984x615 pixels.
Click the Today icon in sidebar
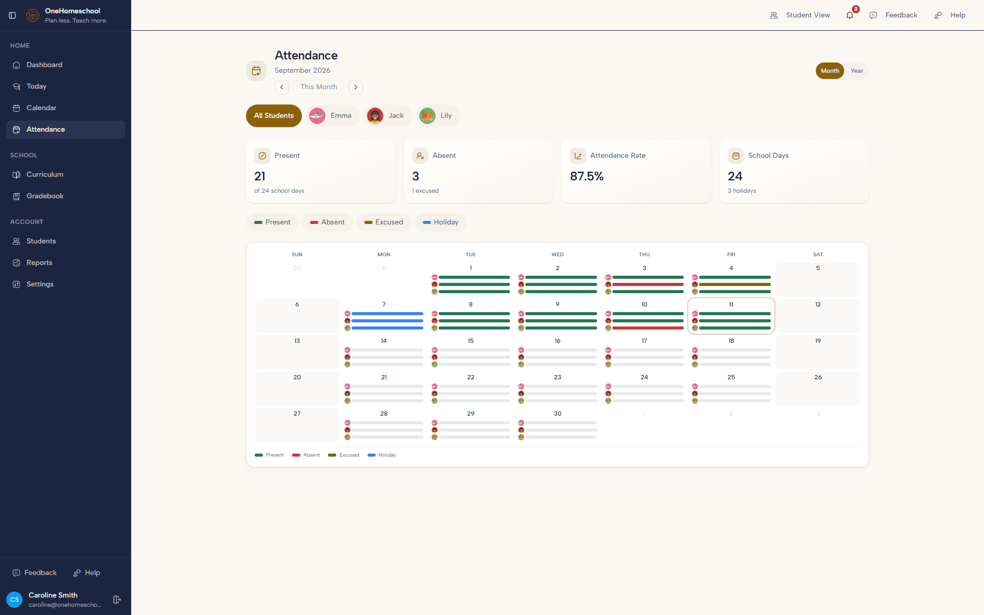pyautogui.click(x=16, y=87)
